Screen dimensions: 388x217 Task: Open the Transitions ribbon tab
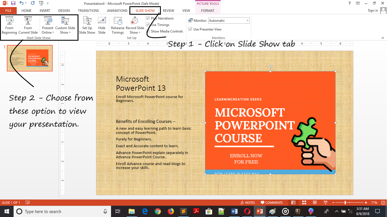click(88, 11)
